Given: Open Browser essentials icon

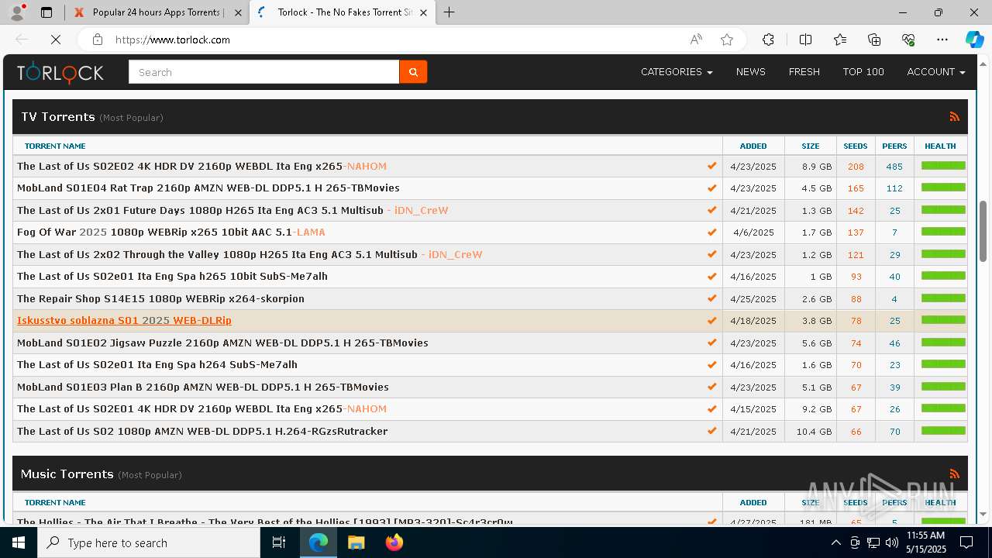Looking at the screenshot, I should tap(908, 40).
